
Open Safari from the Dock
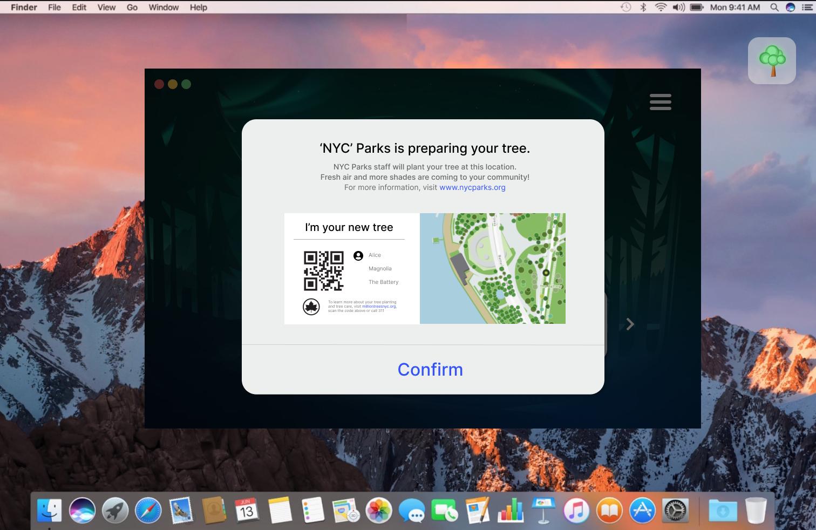(x=148, y=510)
